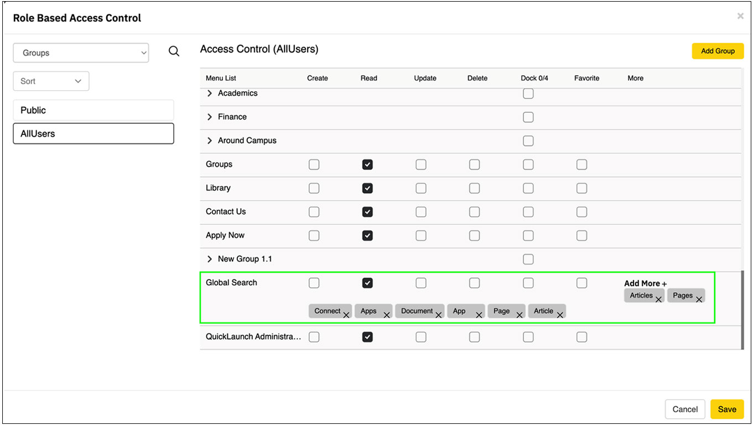The image size is (753, 425).
Task: Enable Create permission for Groups
Action: pos(314,164)
